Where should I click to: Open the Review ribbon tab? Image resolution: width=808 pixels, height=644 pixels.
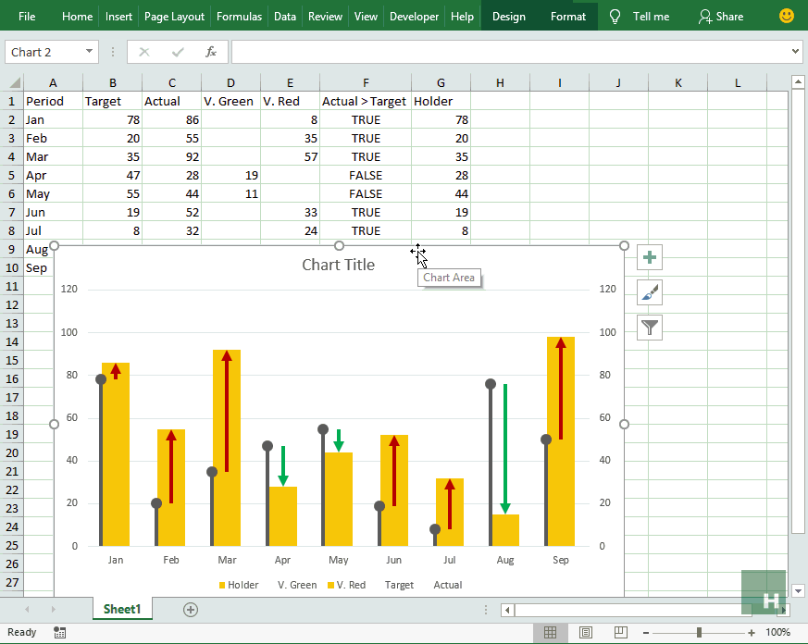pos(325,17)
